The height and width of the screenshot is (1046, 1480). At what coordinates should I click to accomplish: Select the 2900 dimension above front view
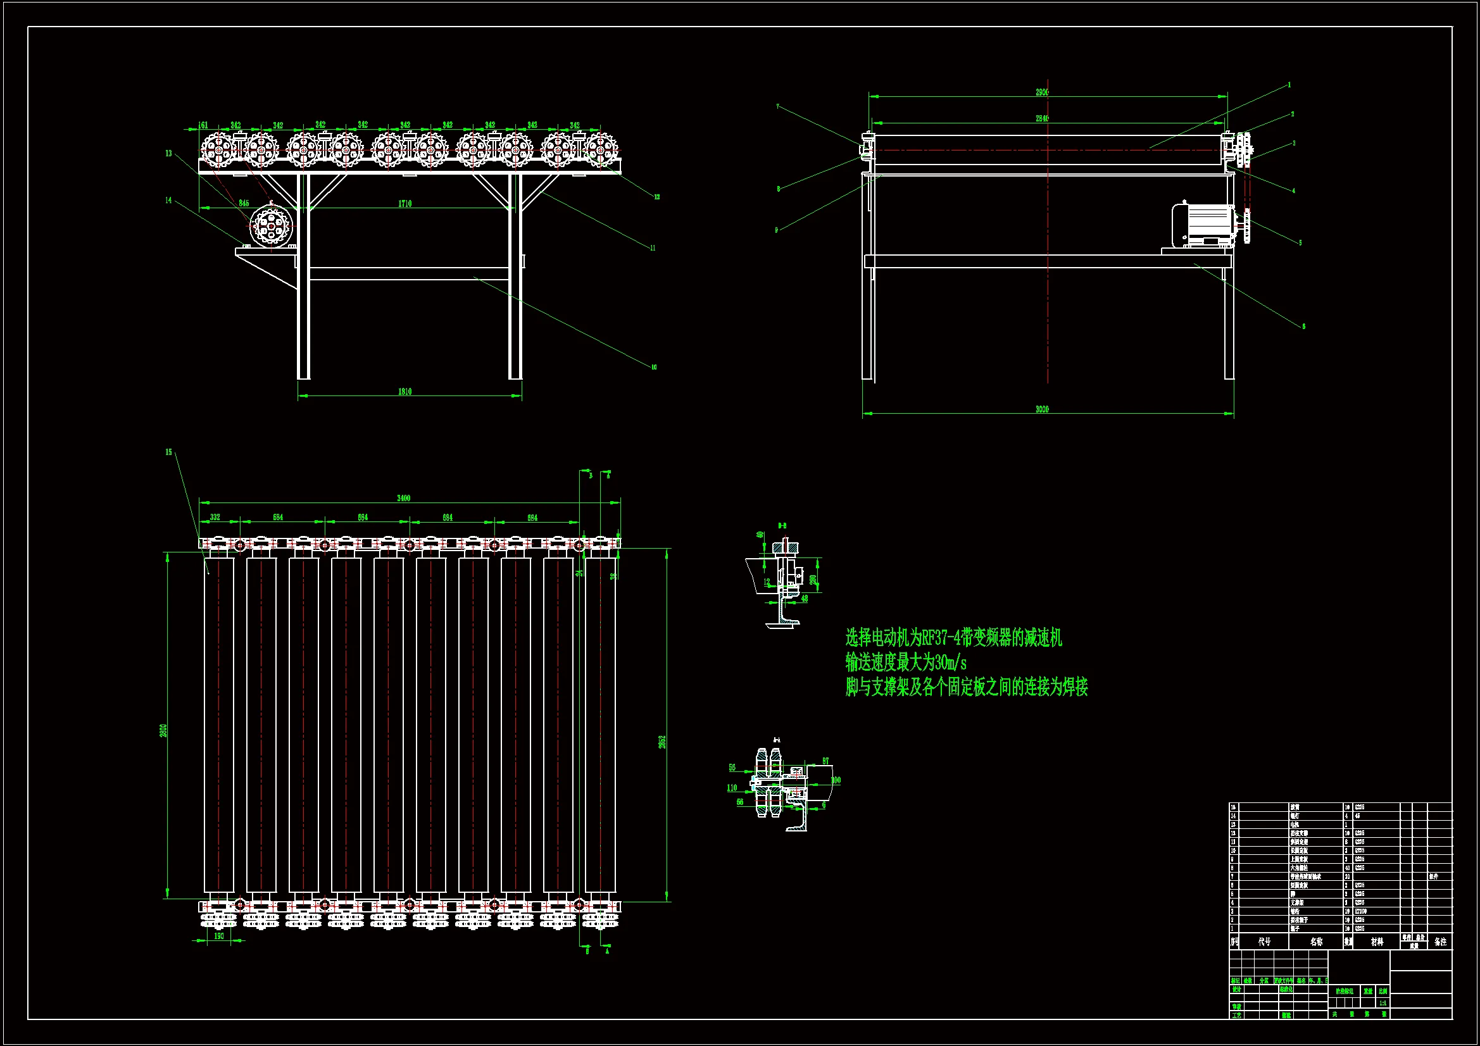coord(1042,92)
